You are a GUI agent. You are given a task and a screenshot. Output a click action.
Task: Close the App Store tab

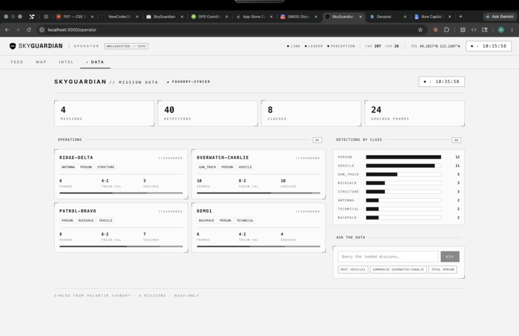coord(272,17)
